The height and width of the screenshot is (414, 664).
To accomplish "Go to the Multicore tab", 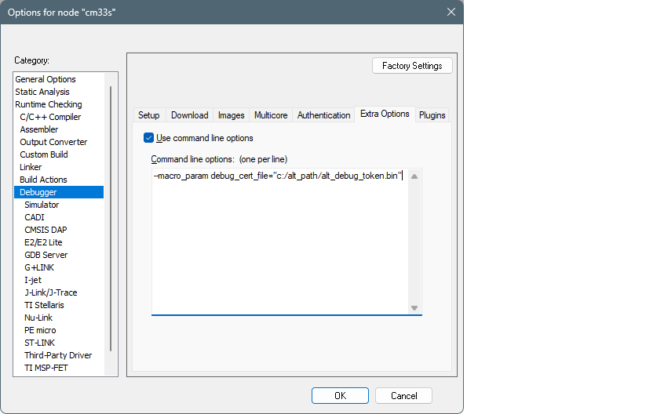I will pos(271,115).
